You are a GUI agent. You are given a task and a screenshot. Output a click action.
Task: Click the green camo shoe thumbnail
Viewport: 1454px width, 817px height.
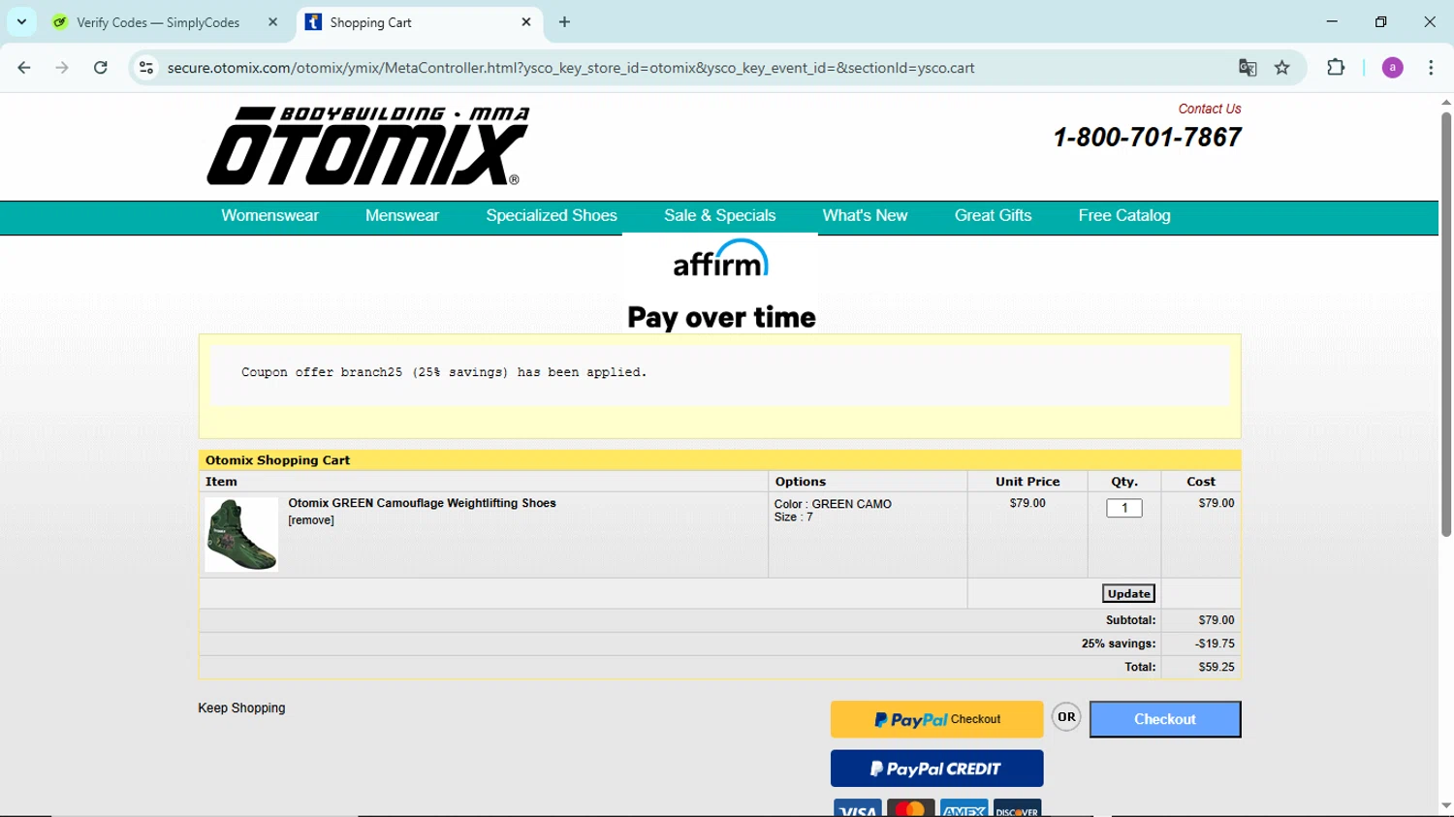241,534
